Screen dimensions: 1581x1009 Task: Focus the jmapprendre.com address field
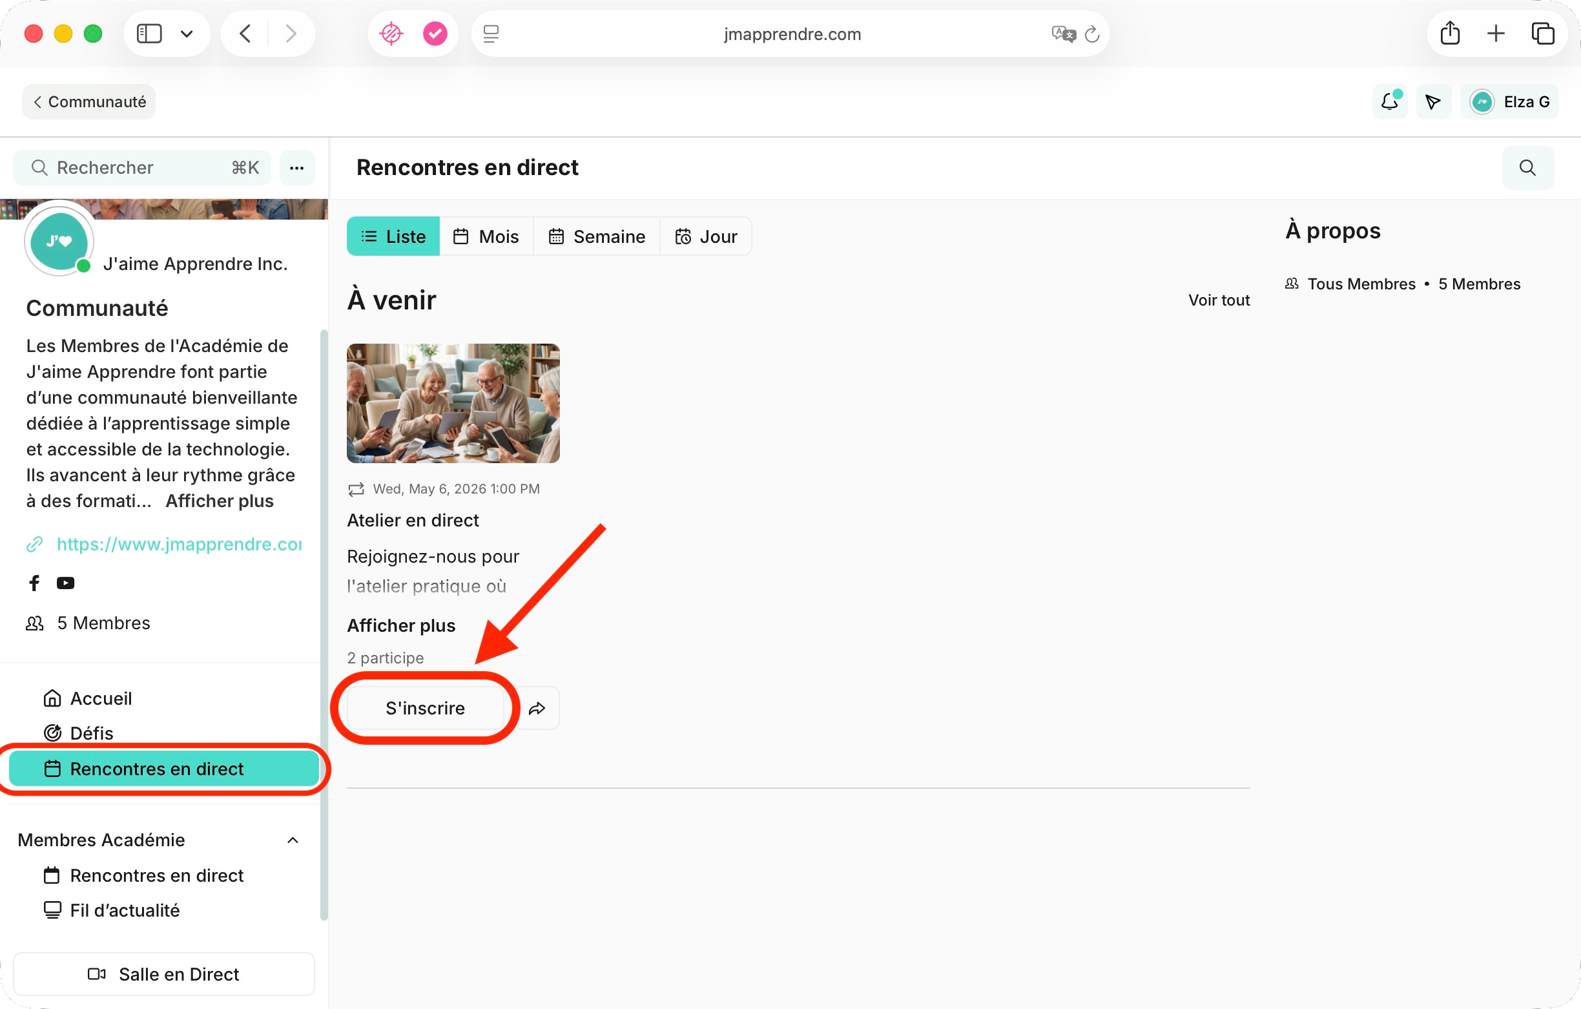pos(792,34)
